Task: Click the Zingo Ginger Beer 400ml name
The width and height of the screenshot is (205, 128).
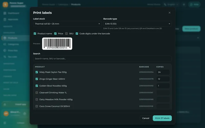Action: [52, 79]
